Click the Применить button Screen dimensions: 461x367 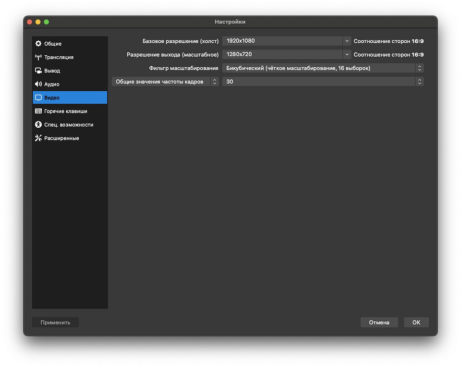55,322
